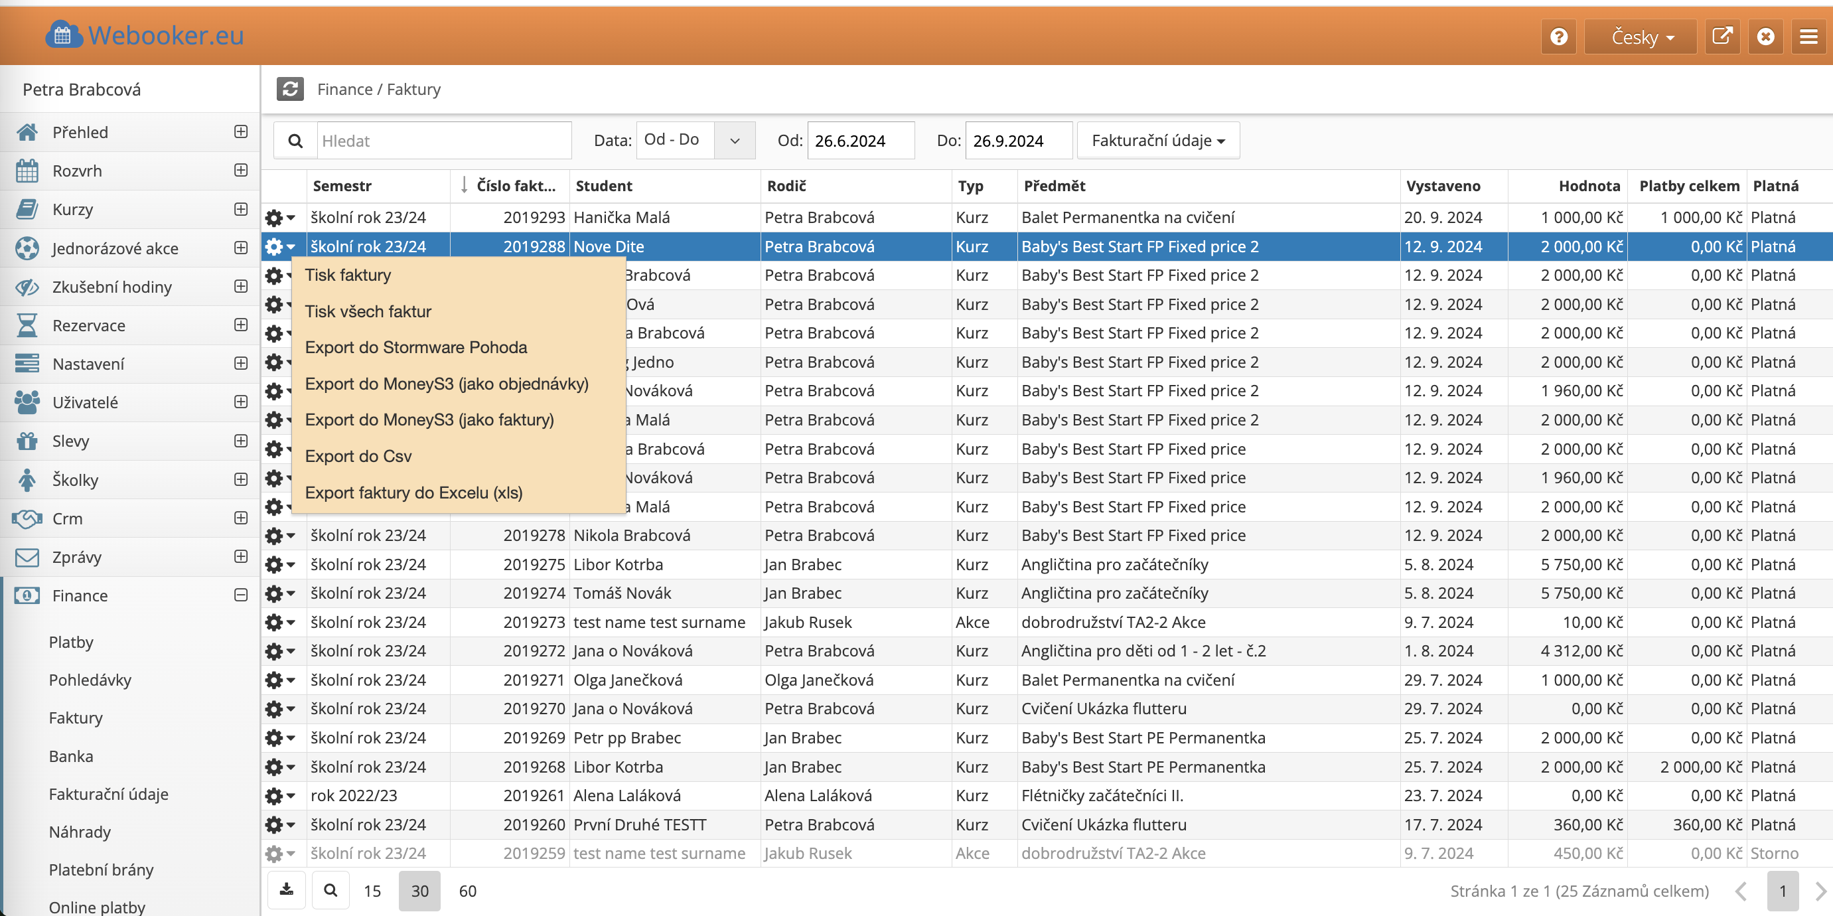Collapse the Finance sidebar section

pyautogui.click(x=241, y=595)
